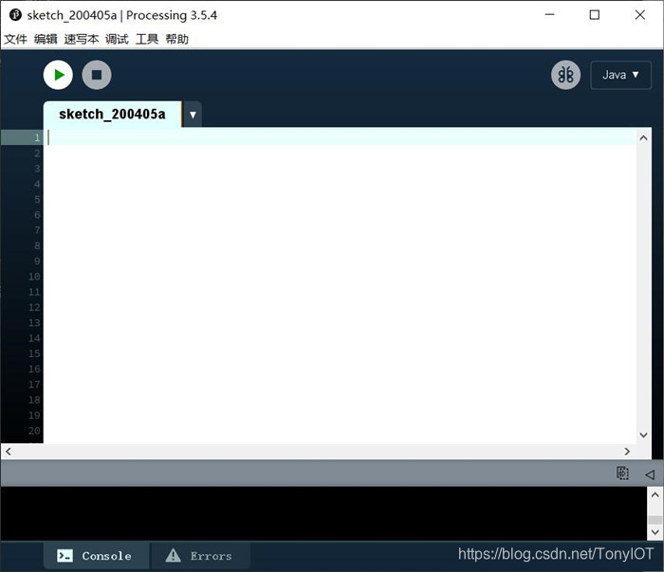Image resolution: width=664 pixels, height=572 pixels.
Task: Close the Processing window
Action: click(x=640, y=15)
